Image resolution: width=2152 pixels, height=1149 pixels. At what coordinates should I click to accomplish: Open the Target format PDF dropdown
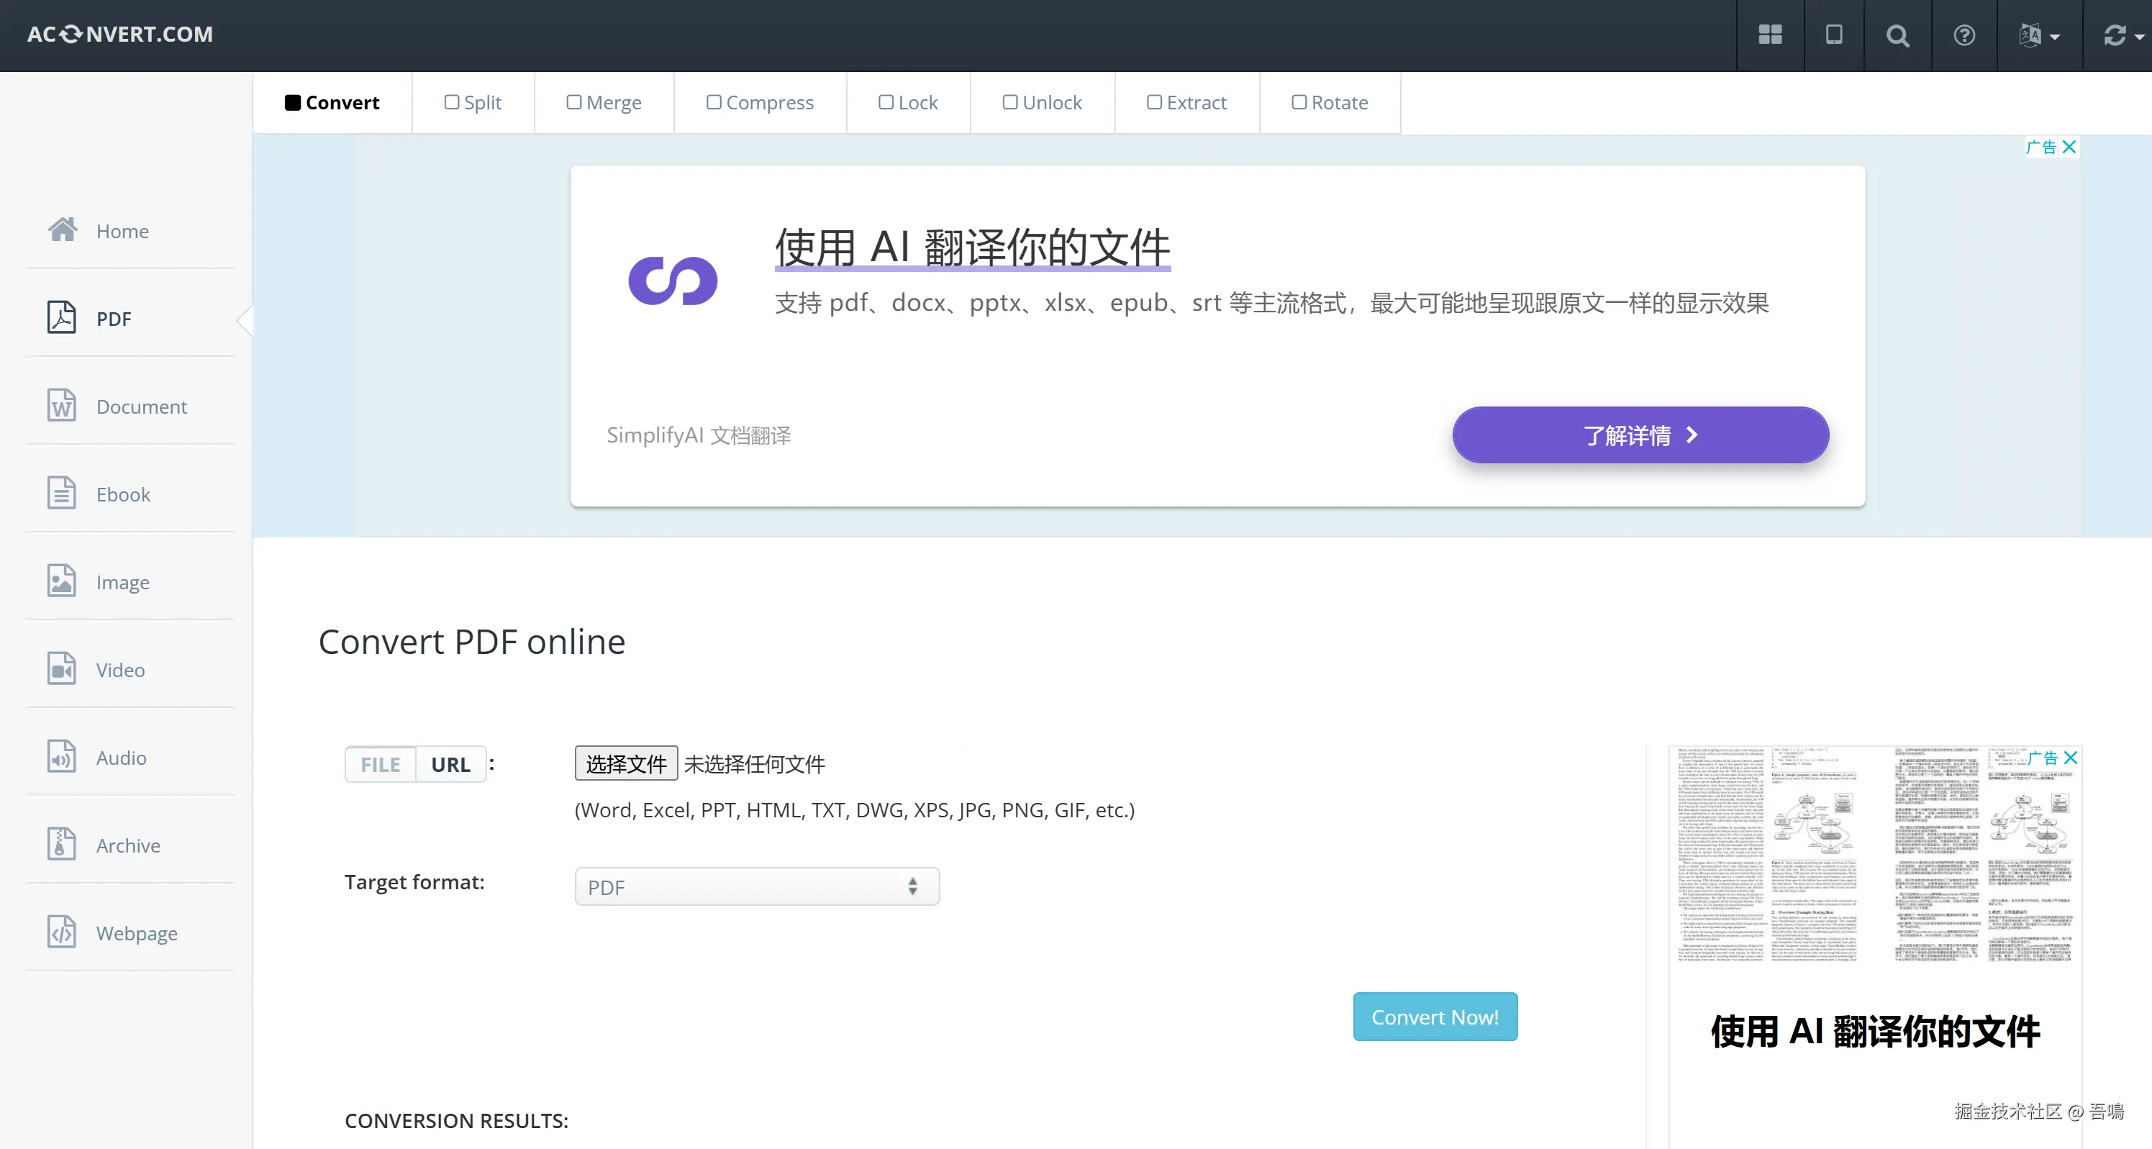coord(756,886)
